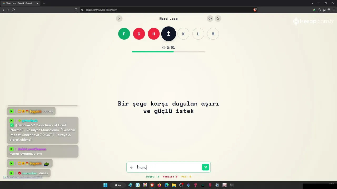Select the green F letter circle

[124, 34]
